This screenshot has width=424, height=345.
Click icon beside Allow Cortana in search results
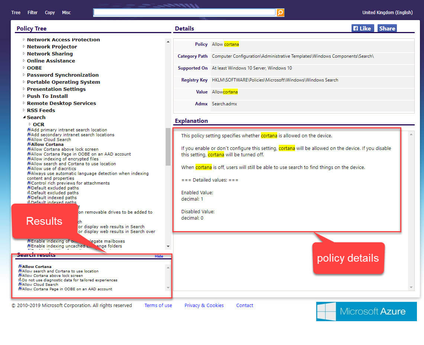point(20,266)
